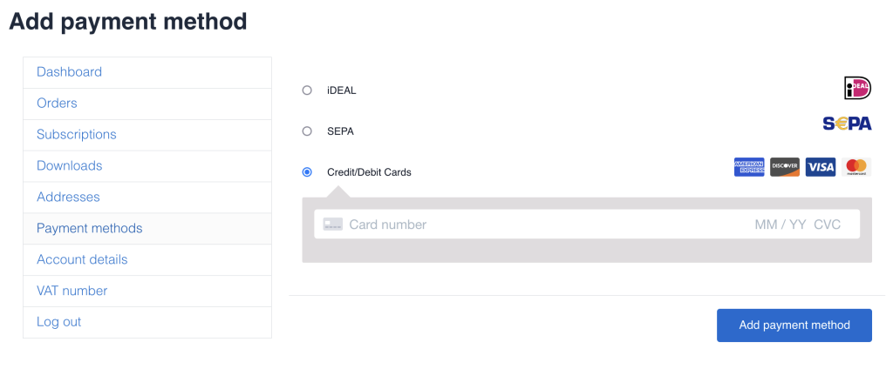Open the VAT number page
Screen dimensions: 893x389
(72, 292)
